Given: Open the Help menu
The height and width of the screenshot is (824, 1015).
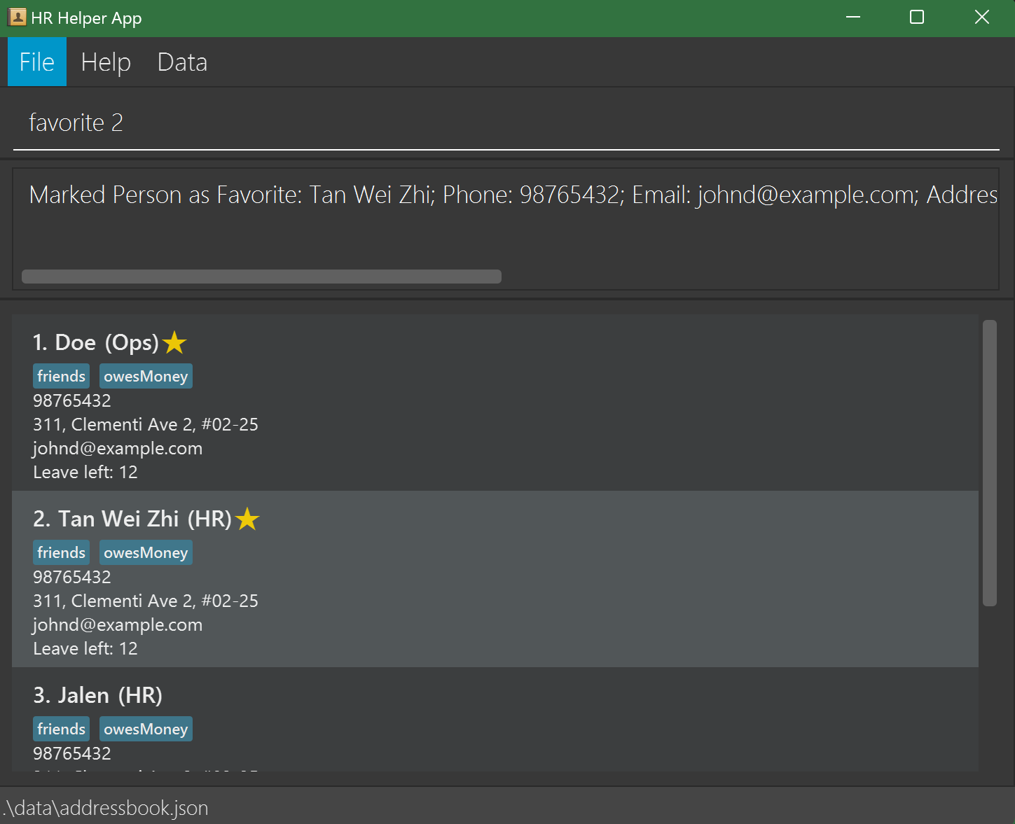Looking at the screenshot, I should 106,62.
